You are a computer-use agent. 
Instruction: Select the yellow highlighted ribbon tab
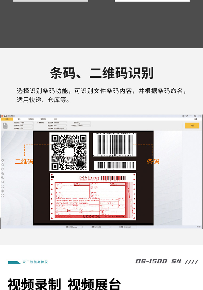[7, 119]
